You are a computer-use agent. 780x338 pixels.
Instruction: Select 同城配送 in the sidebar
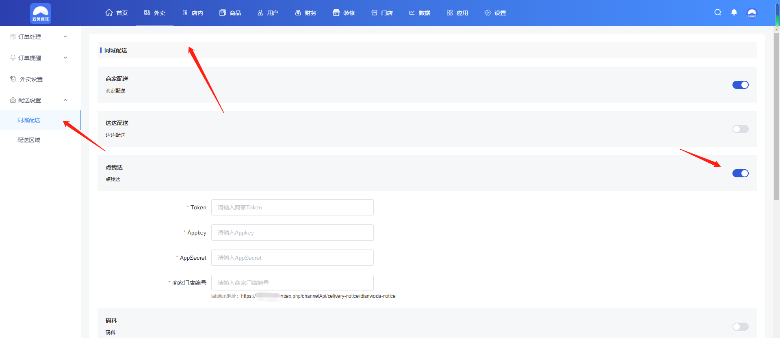[40, 120]
